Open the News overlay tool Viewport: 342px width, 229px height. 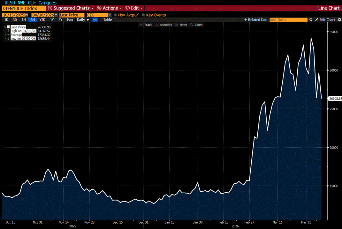pyautogui.click(x=181, y=25)
